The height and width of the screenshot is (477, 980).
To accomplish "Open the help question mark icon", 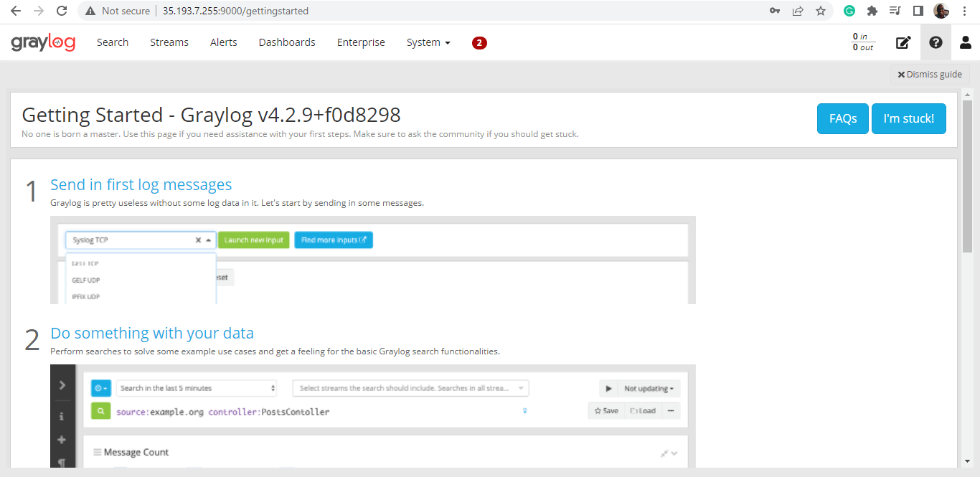I will [x=936, y=42].
